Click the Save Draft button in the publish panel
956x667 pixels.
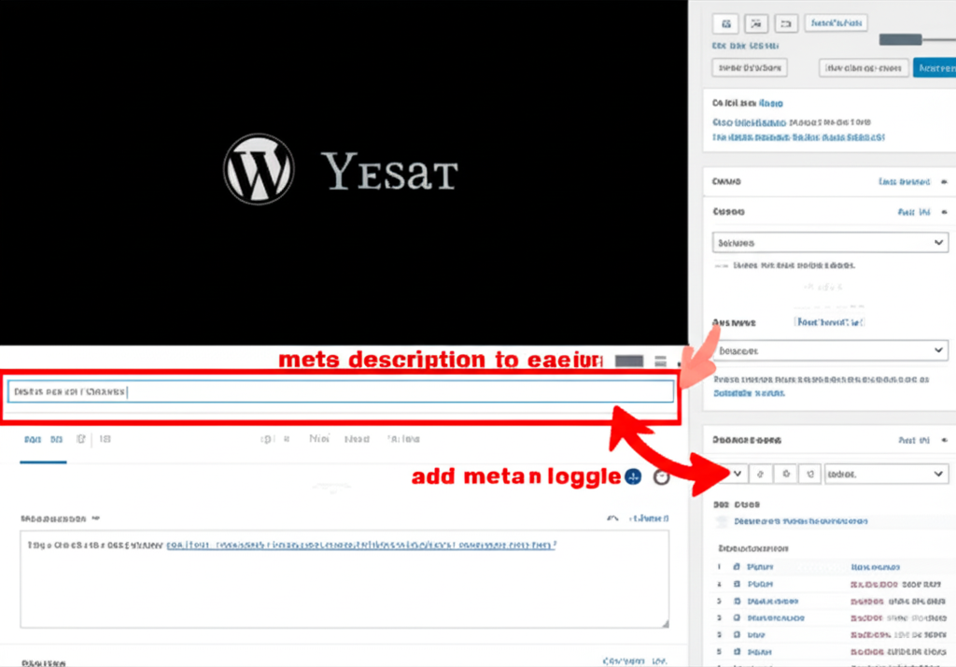tap(748, 67)
